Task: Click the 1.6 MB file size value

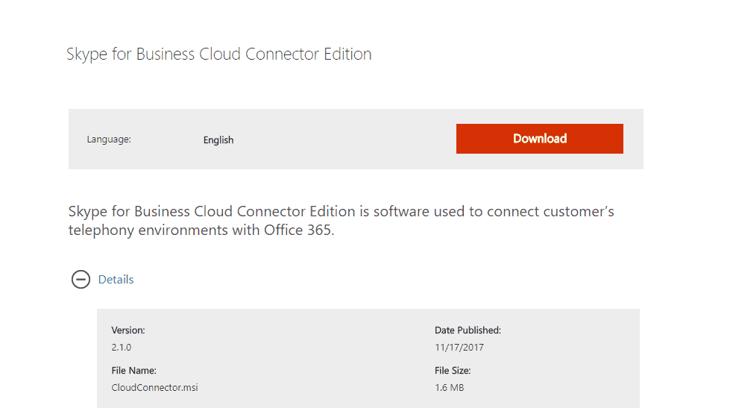Action: coord(449,388)
